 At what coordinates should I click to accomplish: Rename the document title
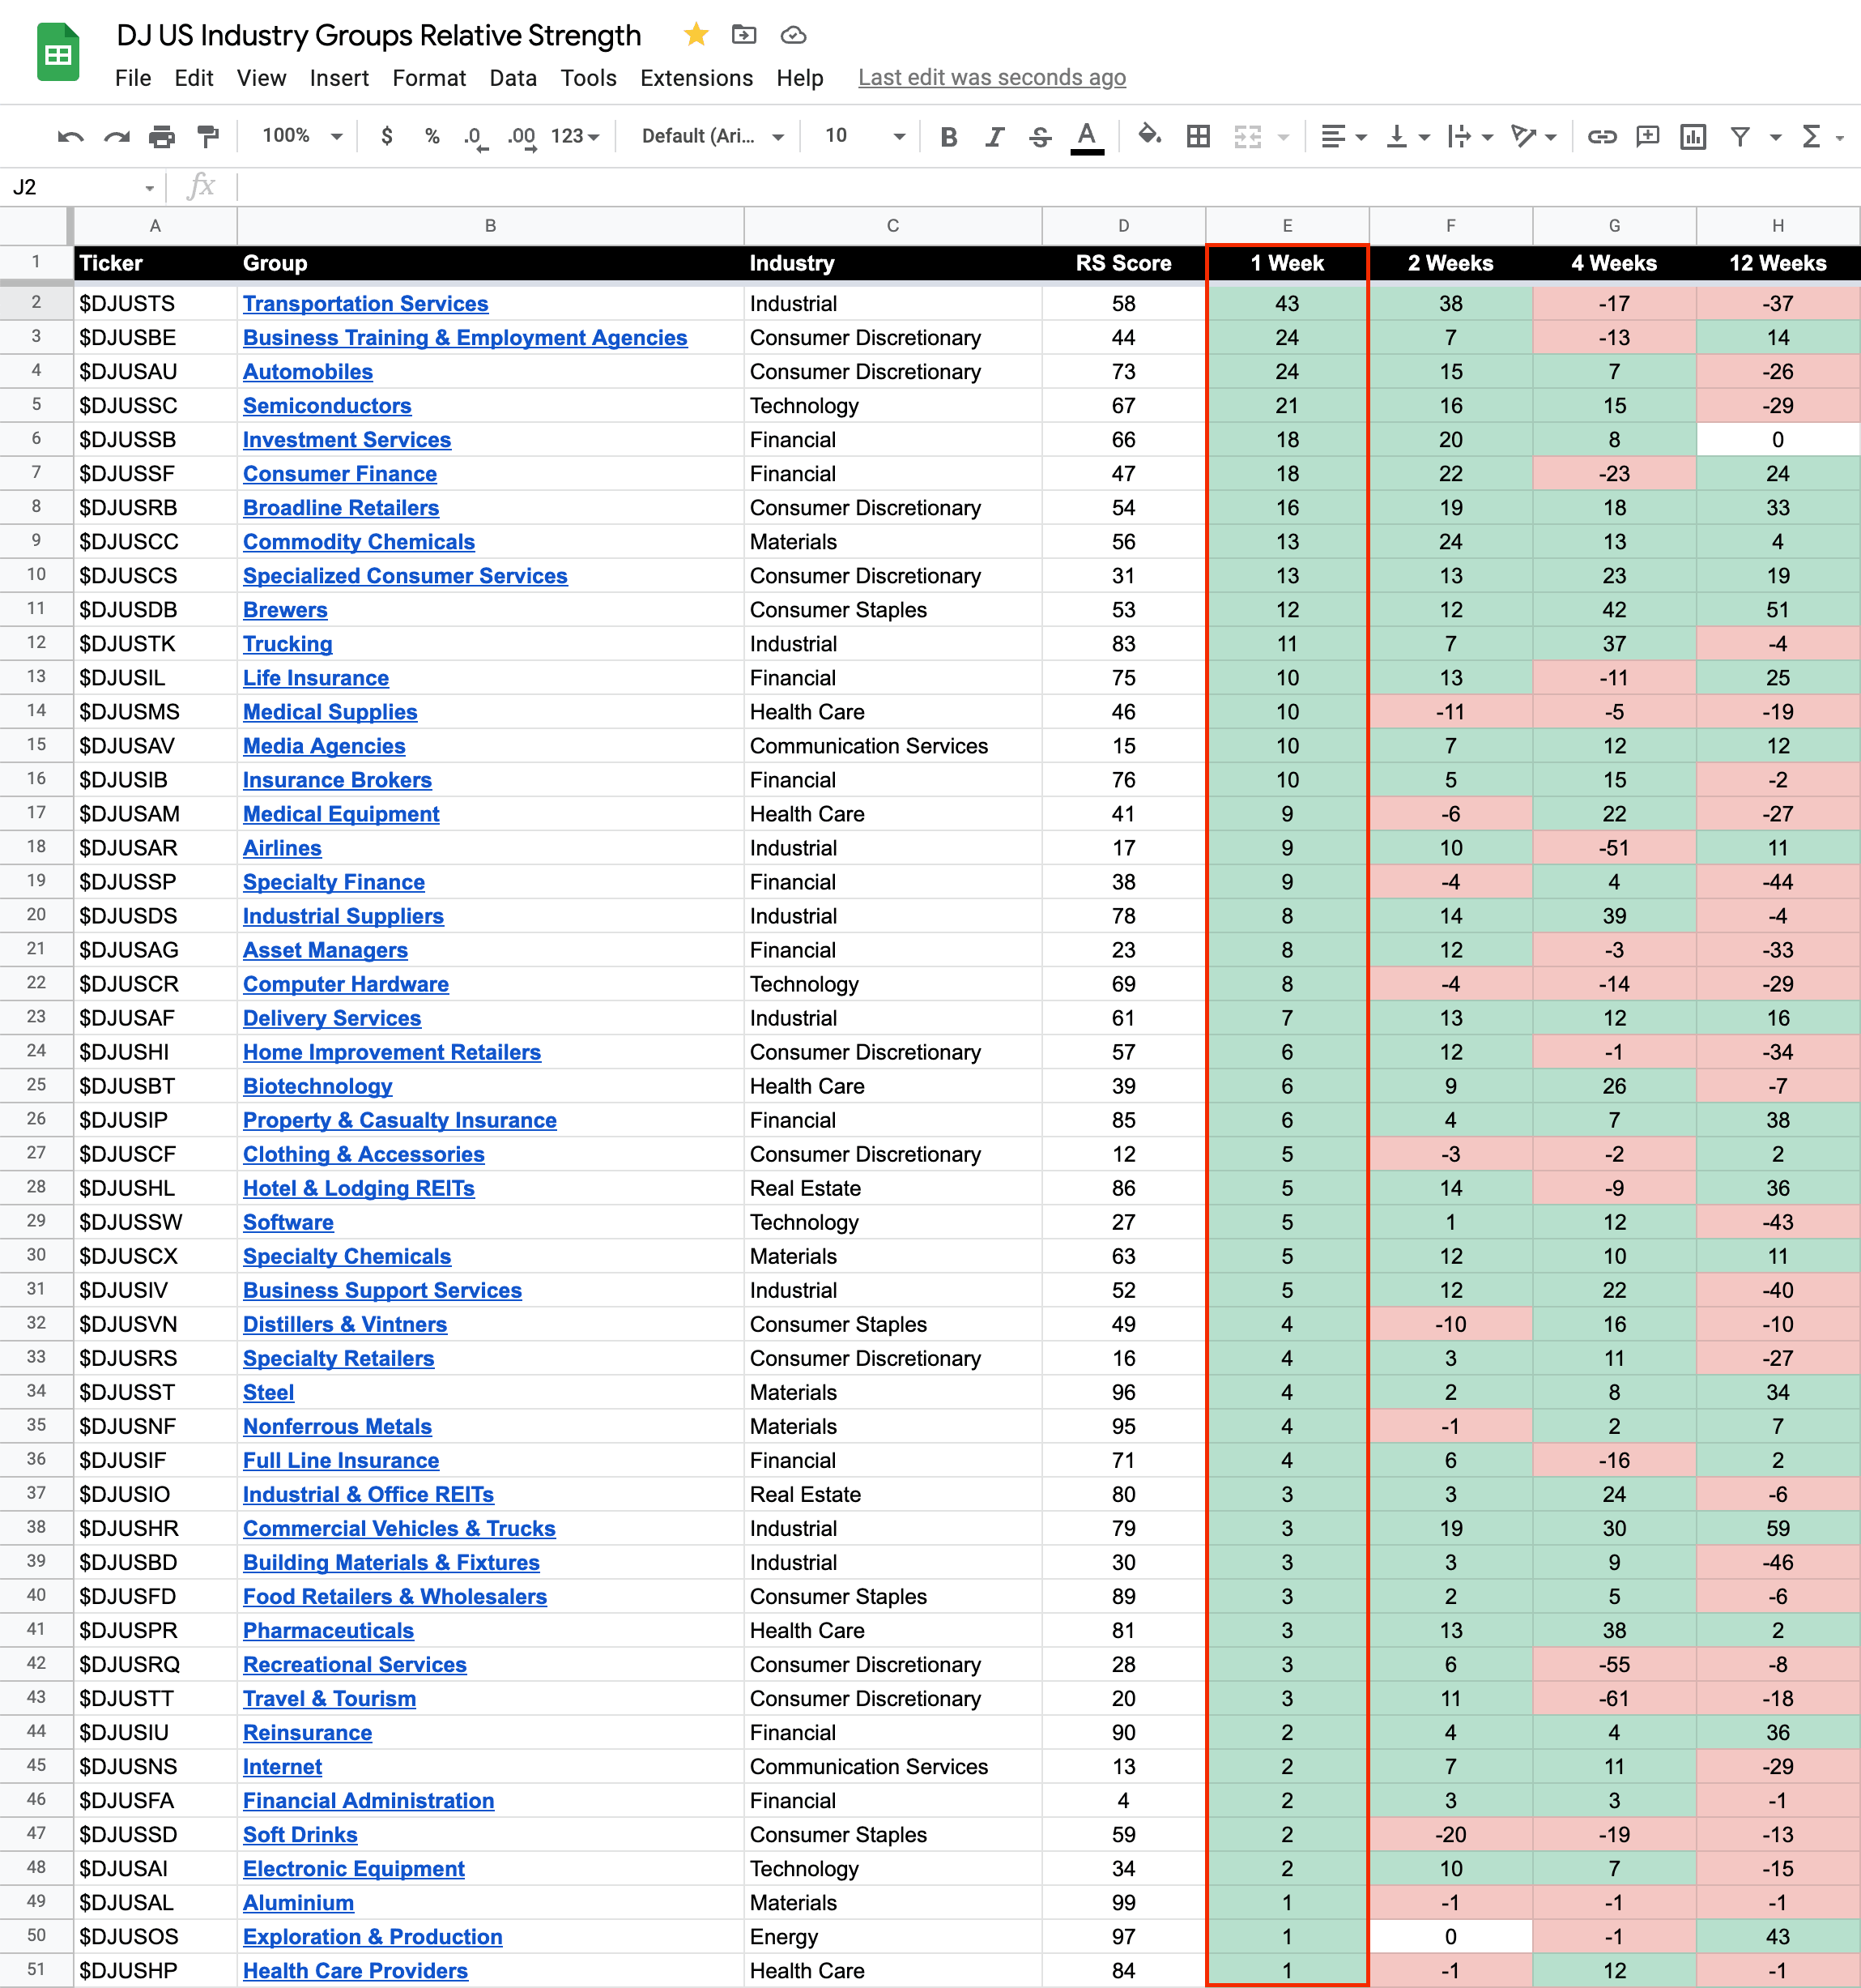click(379, 35)
